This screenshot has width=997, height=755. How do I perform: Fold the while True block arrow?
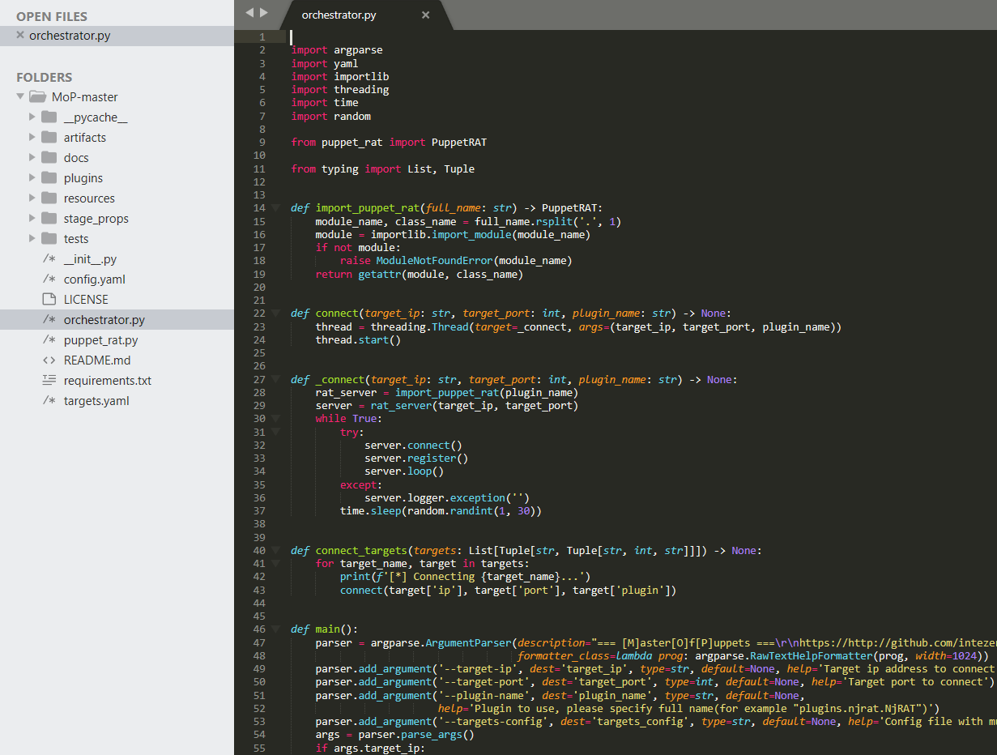(x=275, y=419)
